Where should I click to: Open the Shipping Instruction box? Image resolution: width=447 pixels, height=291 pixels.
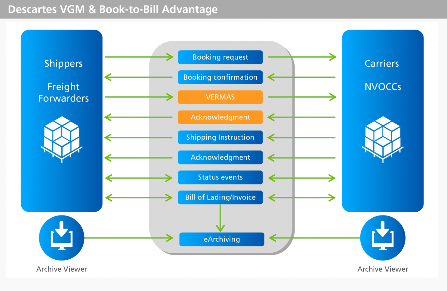[x=220, y=137]
